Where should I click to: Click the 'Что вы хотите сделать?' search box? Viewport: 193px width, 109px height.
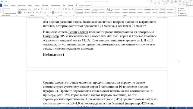coord(85,5)
